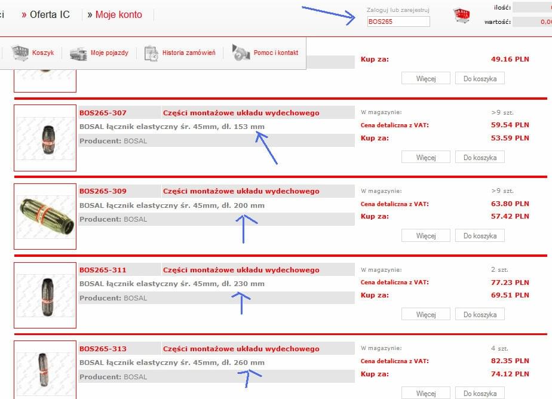Viewport: 552px width, 399px height.
Task: Click category 'Części montażowe układu wydechowego' for BOS265-309
Action: pyautogui.click(x=241, y=191)
